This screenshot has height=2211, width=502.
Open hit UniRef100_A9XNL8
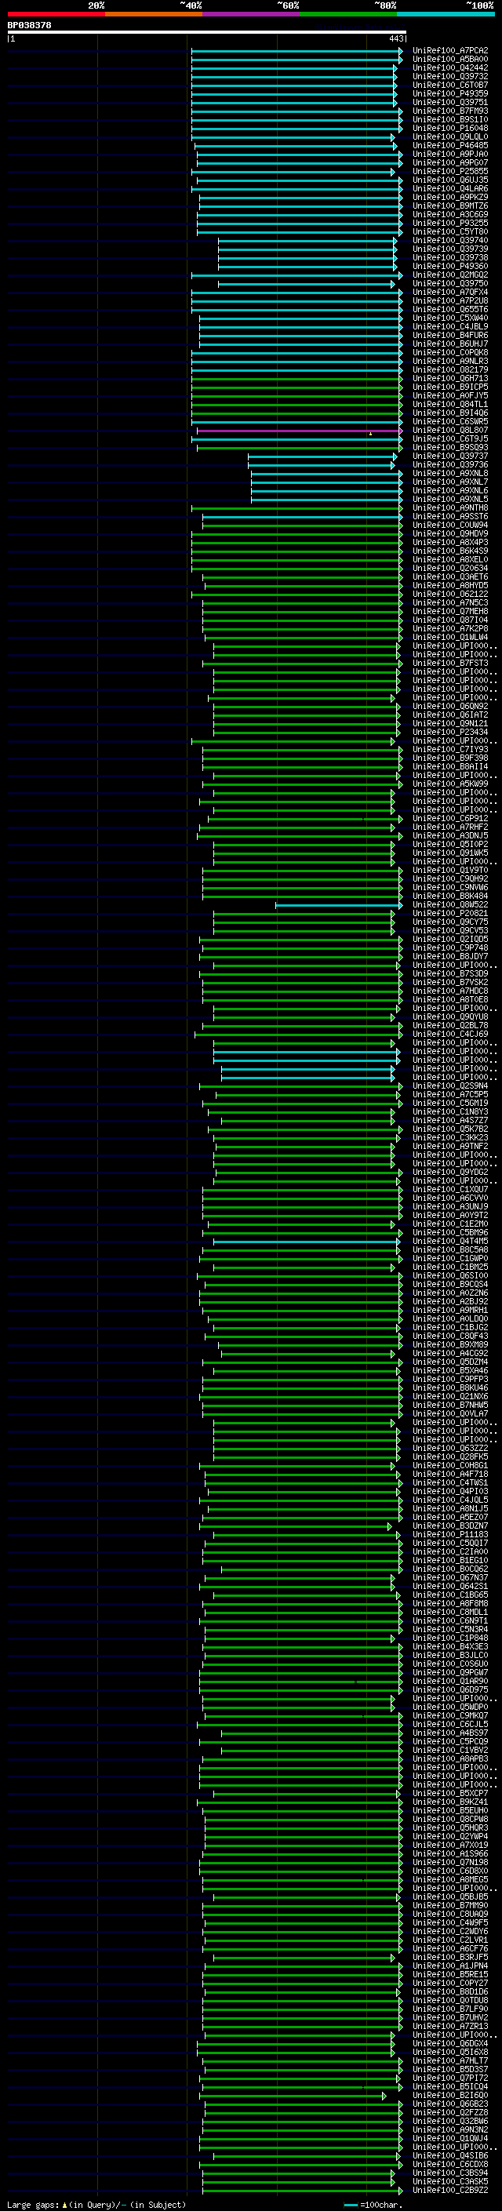tap(450, 474)
